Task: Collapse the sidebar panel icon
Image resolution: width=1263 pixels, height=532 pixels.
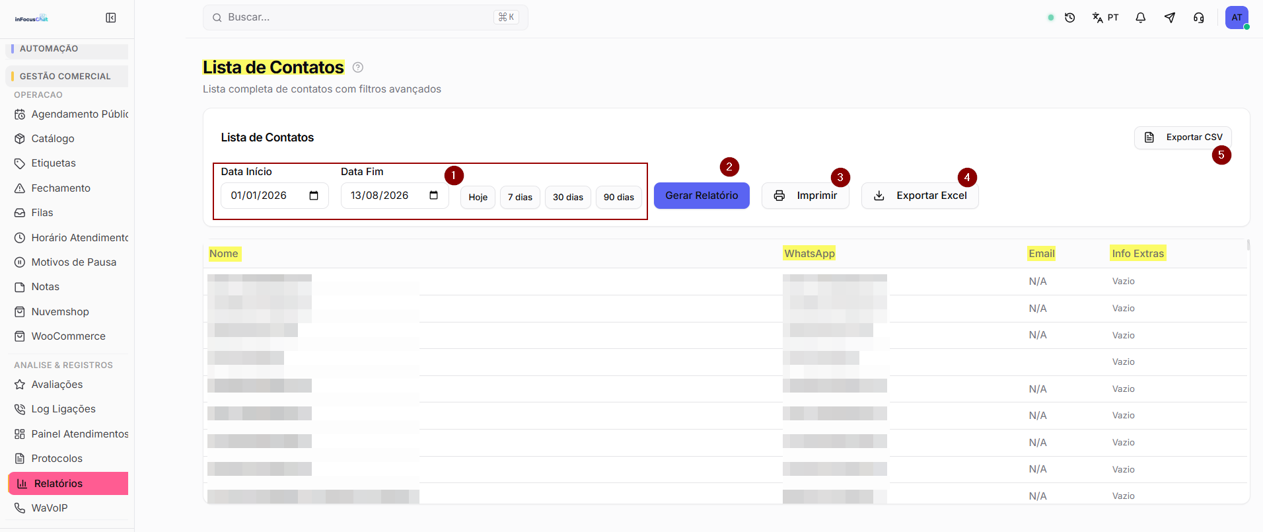Action: tap(111, 18)
